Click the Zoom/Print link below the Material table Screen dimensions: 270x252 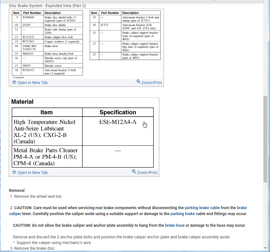tap(147, 173)
